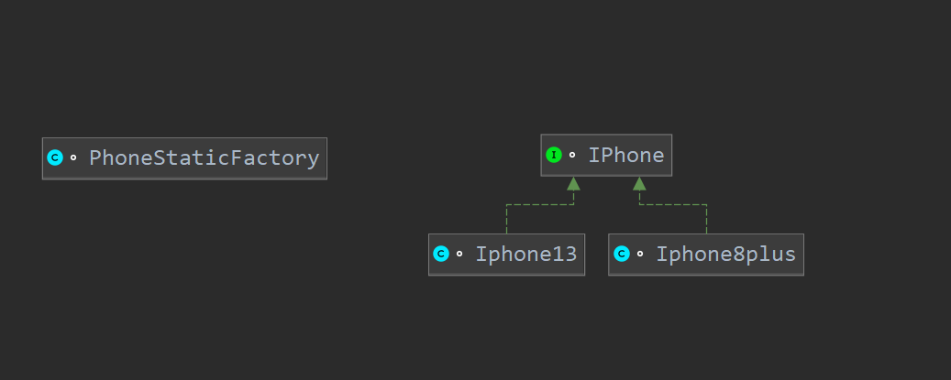Select the Iphone13 class name text
This screenshot has height=380, width=951.
[525, 254]
